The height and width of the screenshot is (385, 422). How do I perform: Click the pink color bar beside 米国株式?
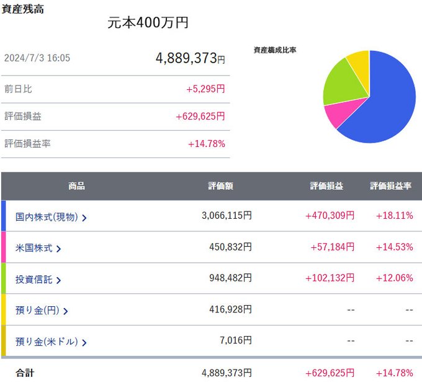click(3, 247)
